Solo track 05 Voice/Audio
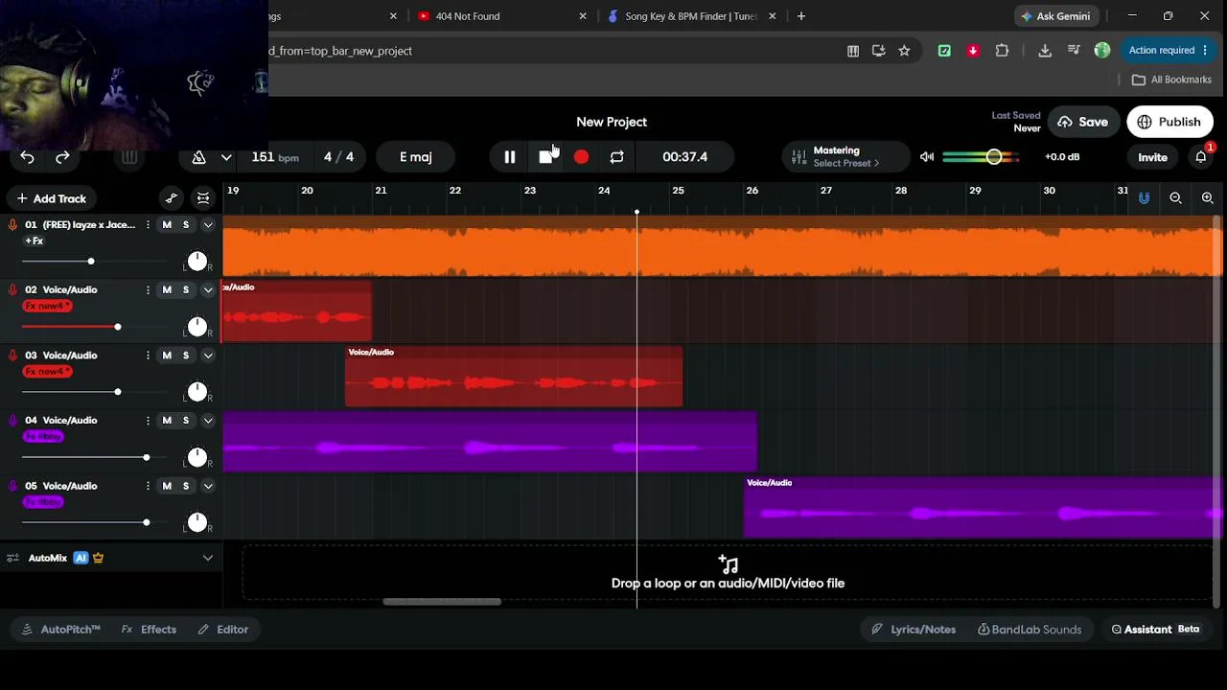1227x690 pixels. pos(186,486)
